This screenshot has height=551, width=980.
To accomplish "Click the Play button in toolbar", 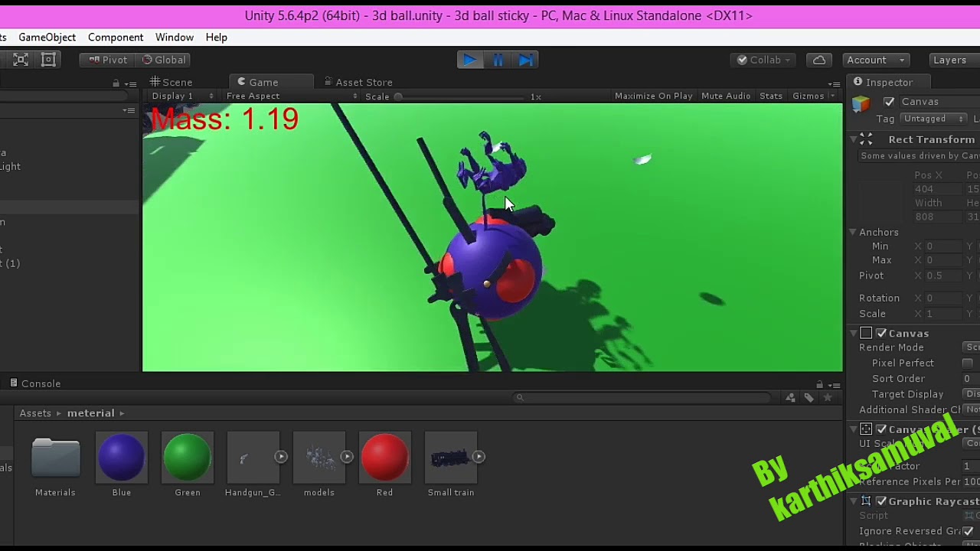I will point(469,60).
